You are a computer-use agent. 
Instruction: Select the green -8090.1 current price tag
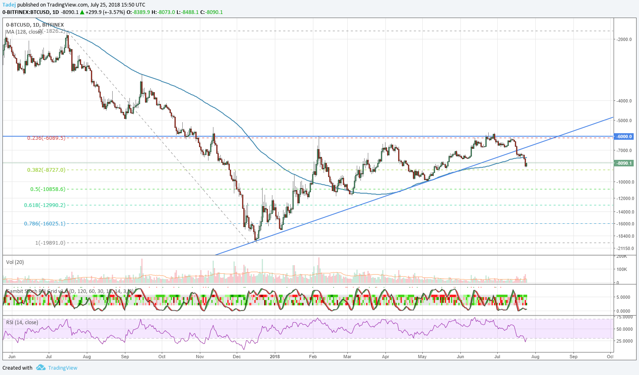tap(624, 163)
